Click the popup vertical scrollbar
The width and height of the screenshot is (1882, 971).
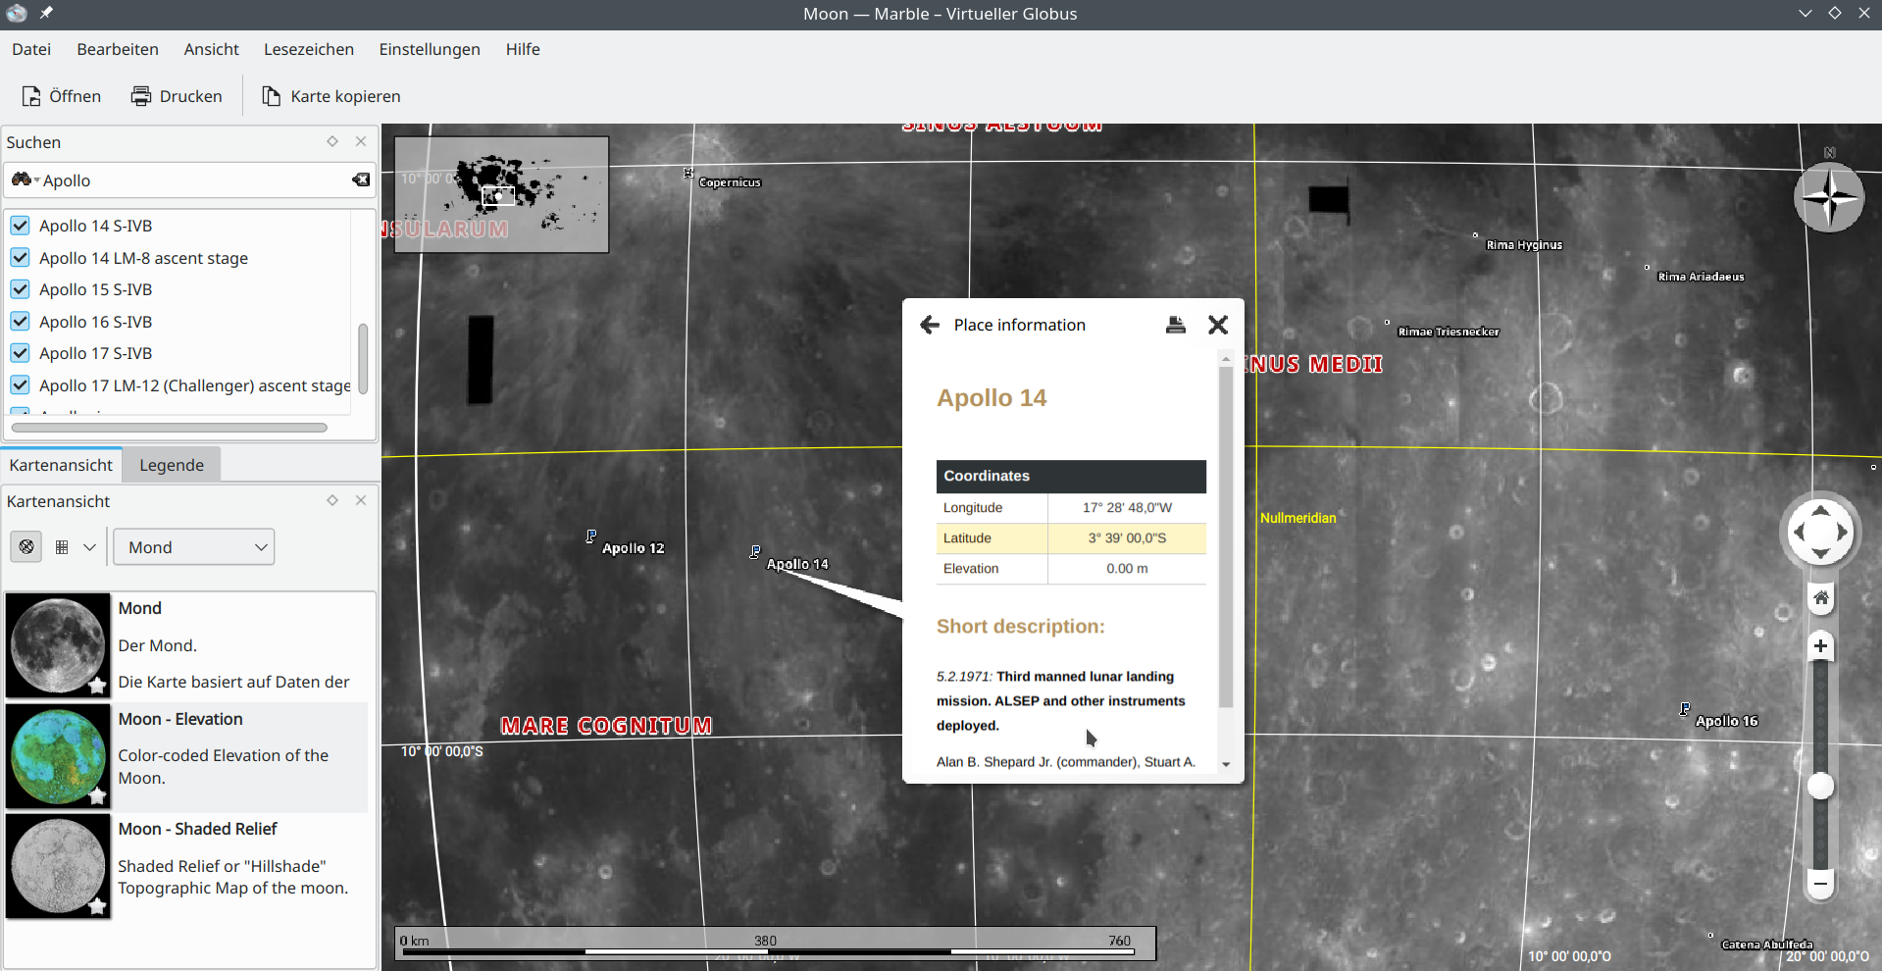click(1226, 537)
